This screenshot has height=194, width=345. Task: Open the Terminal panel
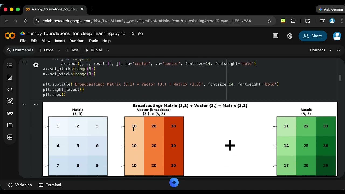[50, 185]
